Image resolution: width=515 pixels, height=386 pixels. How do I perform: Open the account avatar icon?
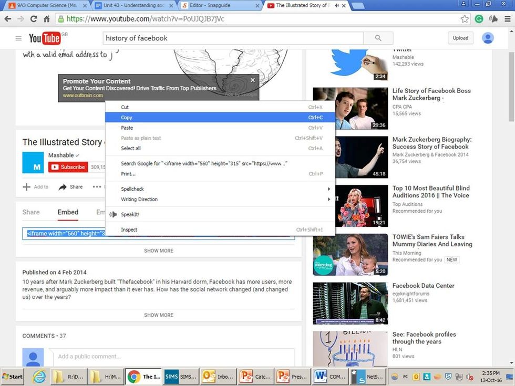coord(488,38)
